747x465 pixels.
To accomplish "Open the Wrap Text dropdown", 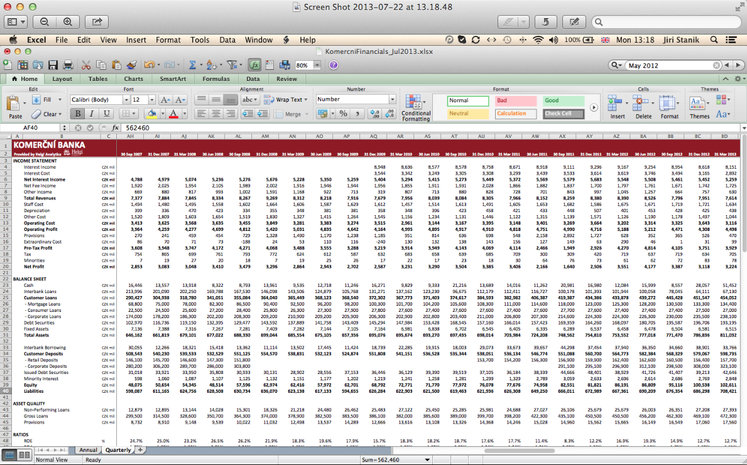I will pyautogui.click(x=306, y=100).
